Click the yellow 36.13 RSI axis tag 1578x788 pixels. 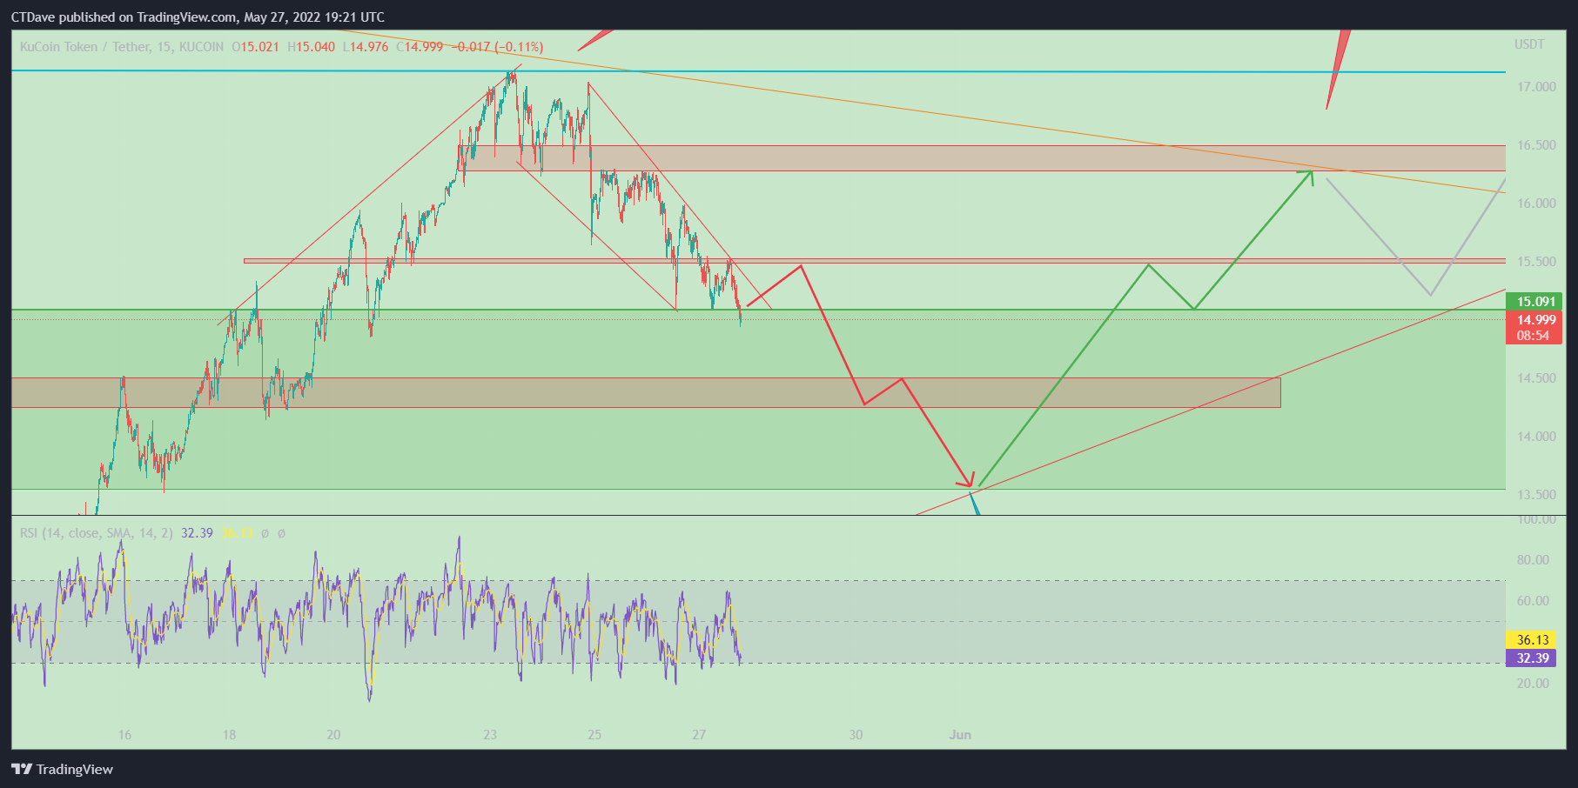1531,640
